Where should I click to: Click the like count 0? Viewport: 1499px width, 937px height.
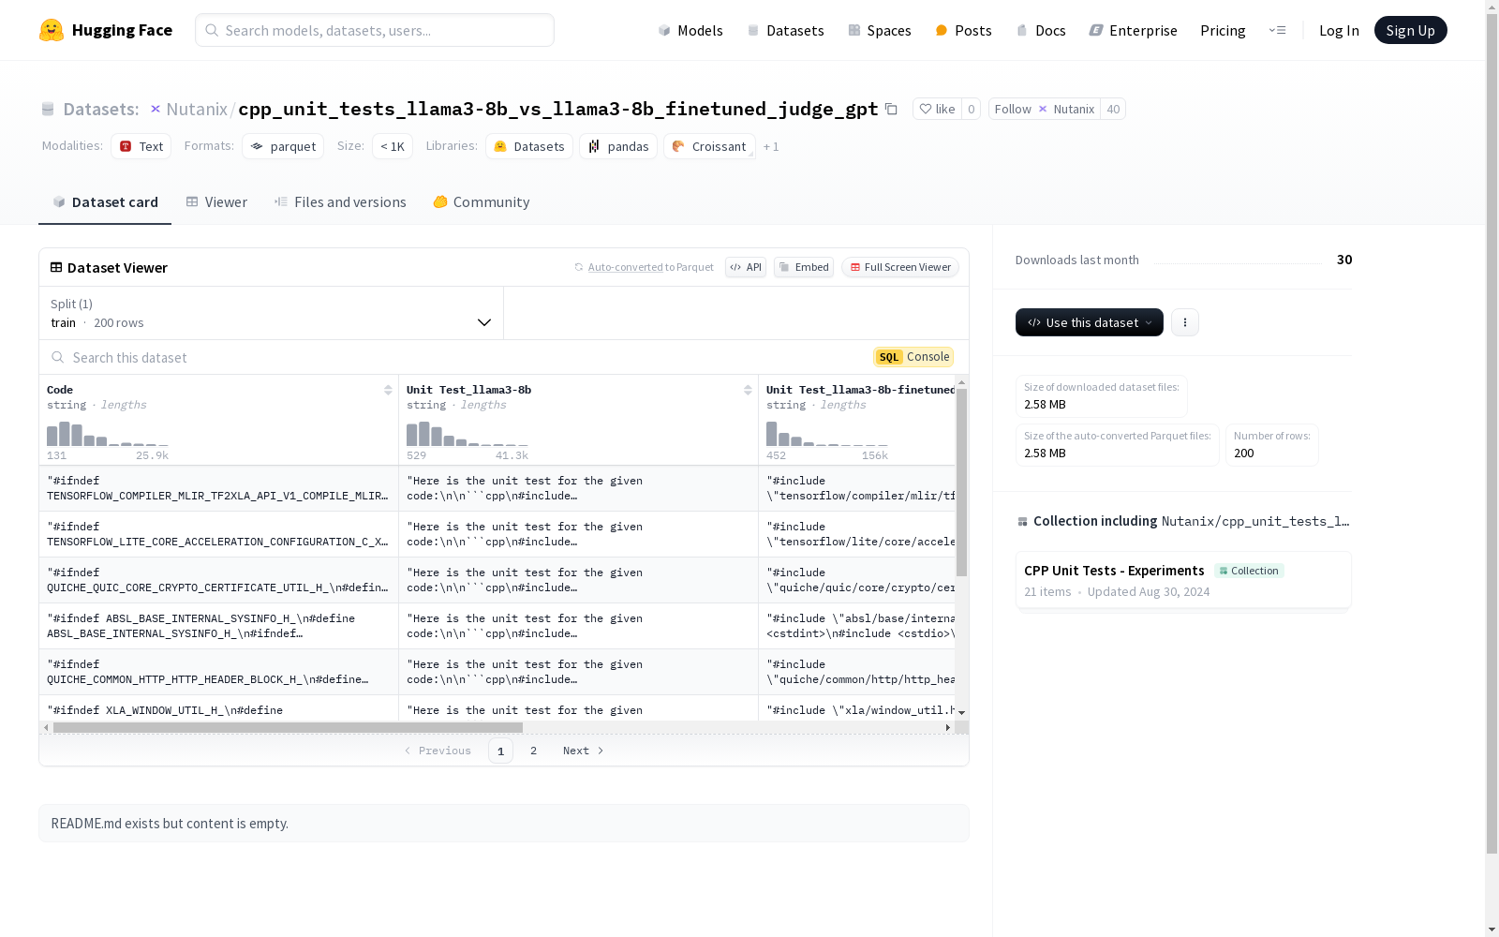[x=971, y=109]
